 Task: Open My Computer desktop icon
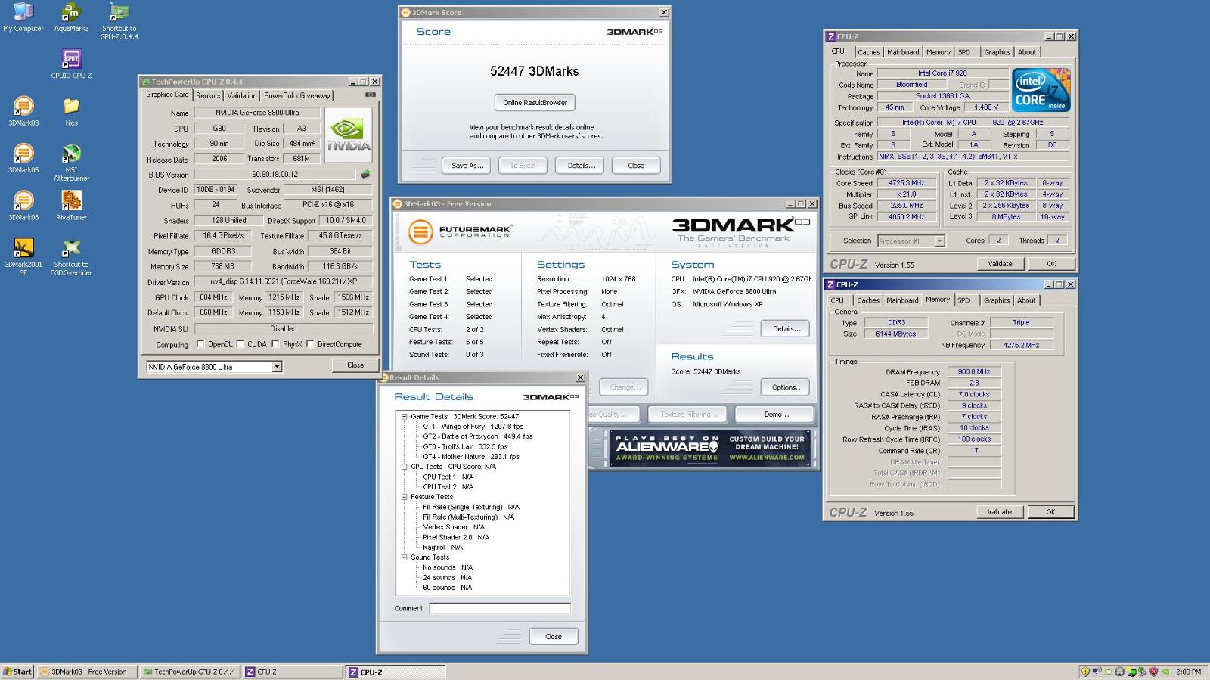pyautogui.click(x=23, y=17)
